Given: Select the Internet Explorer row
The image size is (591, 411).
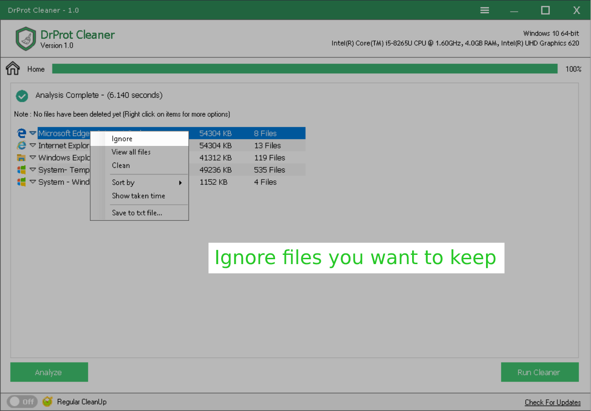Looking at the screenshot, I should pyautogui.click(x=172, y=145).
